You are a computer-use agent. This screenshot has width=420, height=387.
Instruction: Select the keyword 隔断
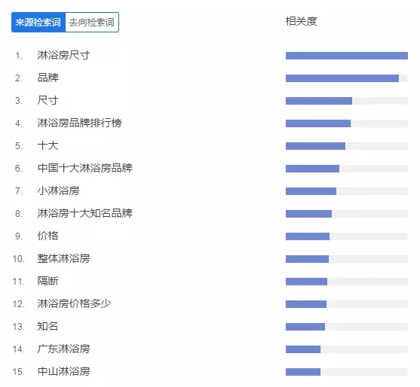click(x=48, y=281)
